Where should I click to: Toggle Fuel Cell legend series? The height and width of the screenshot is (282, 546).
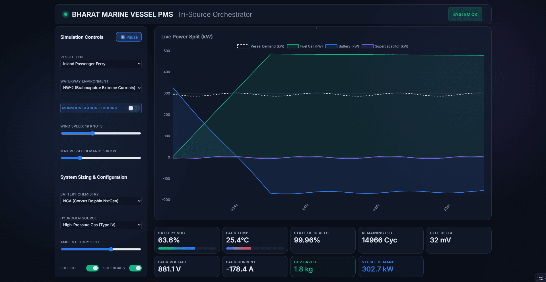click(305, 46)
